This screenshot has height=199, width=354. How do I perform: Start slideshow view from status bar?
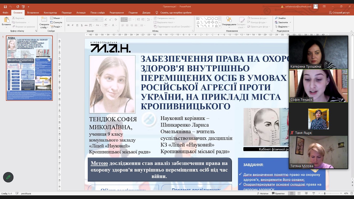(313, 193)
